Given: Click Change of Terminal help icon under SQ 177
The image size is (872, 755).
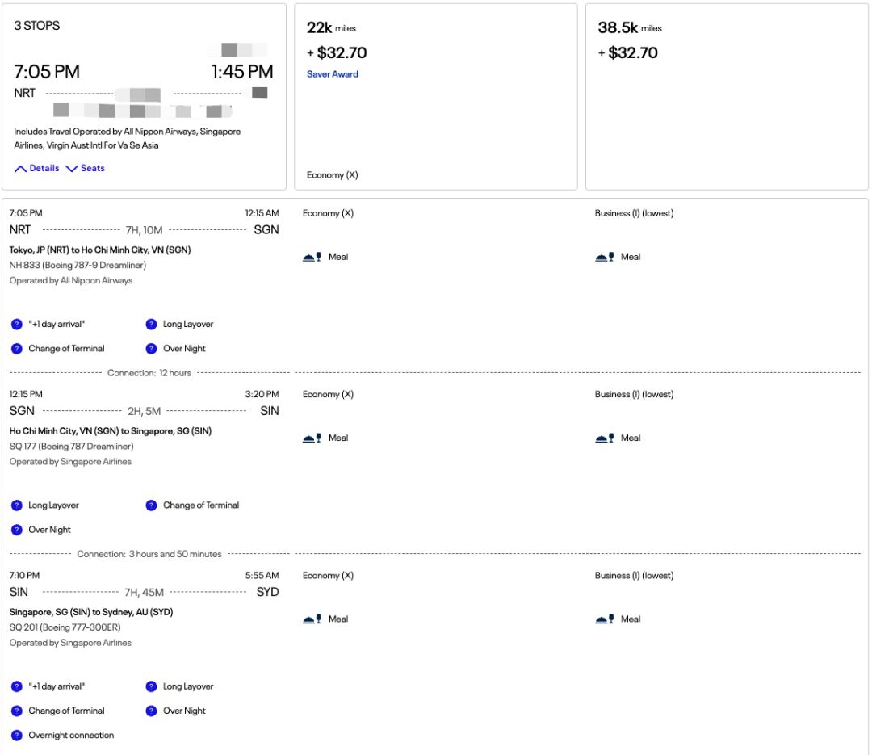Looking at the screenshot, I should (151, 505).
